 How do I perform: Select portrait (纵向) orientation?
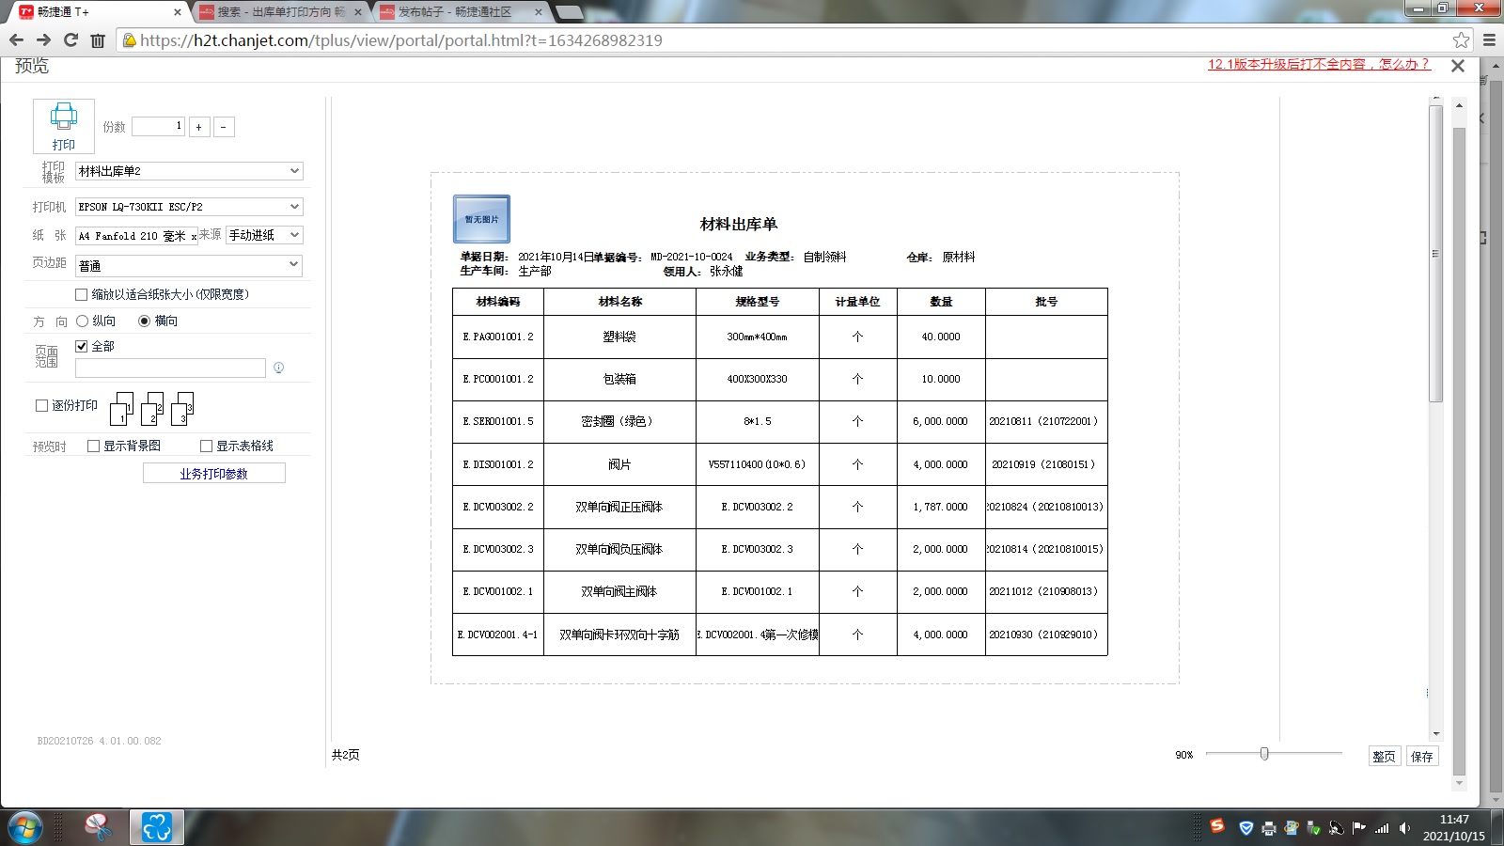[x=82, y=321]
